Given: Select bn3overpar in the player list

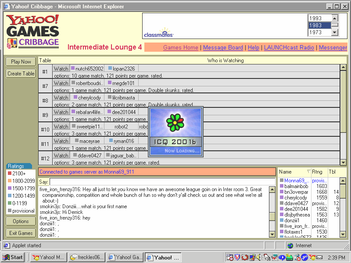Looking at the screenshot, I should (296, 192).
